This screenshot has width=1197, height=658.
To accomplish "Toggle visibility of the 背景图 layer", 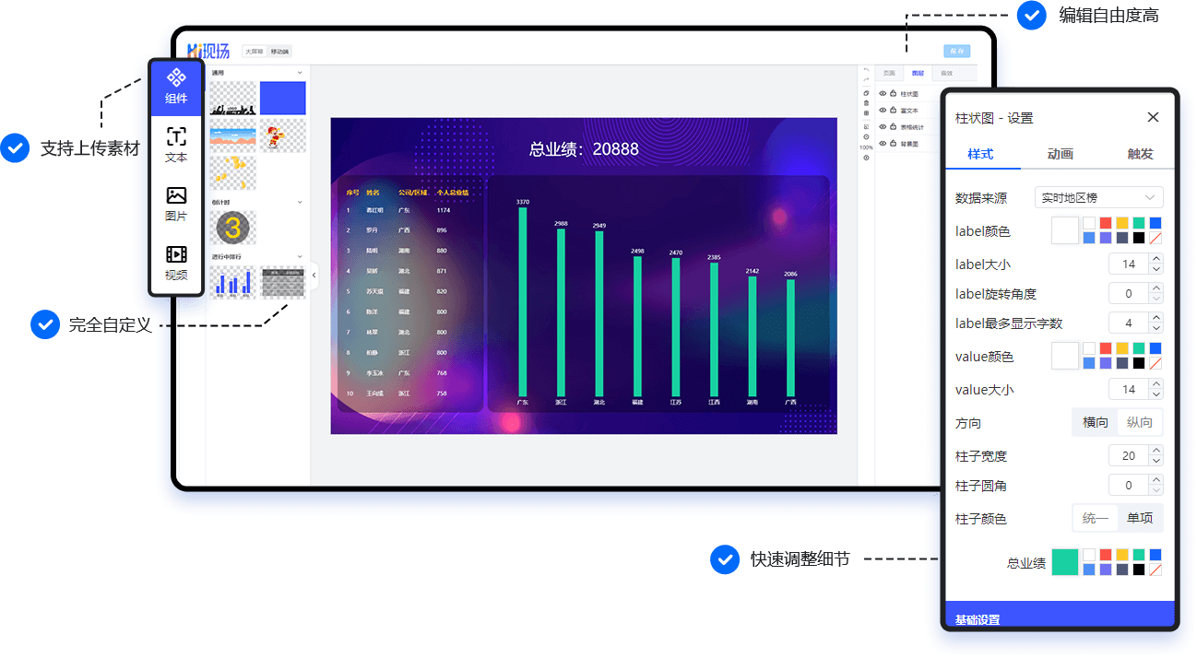I will (883, 144).
